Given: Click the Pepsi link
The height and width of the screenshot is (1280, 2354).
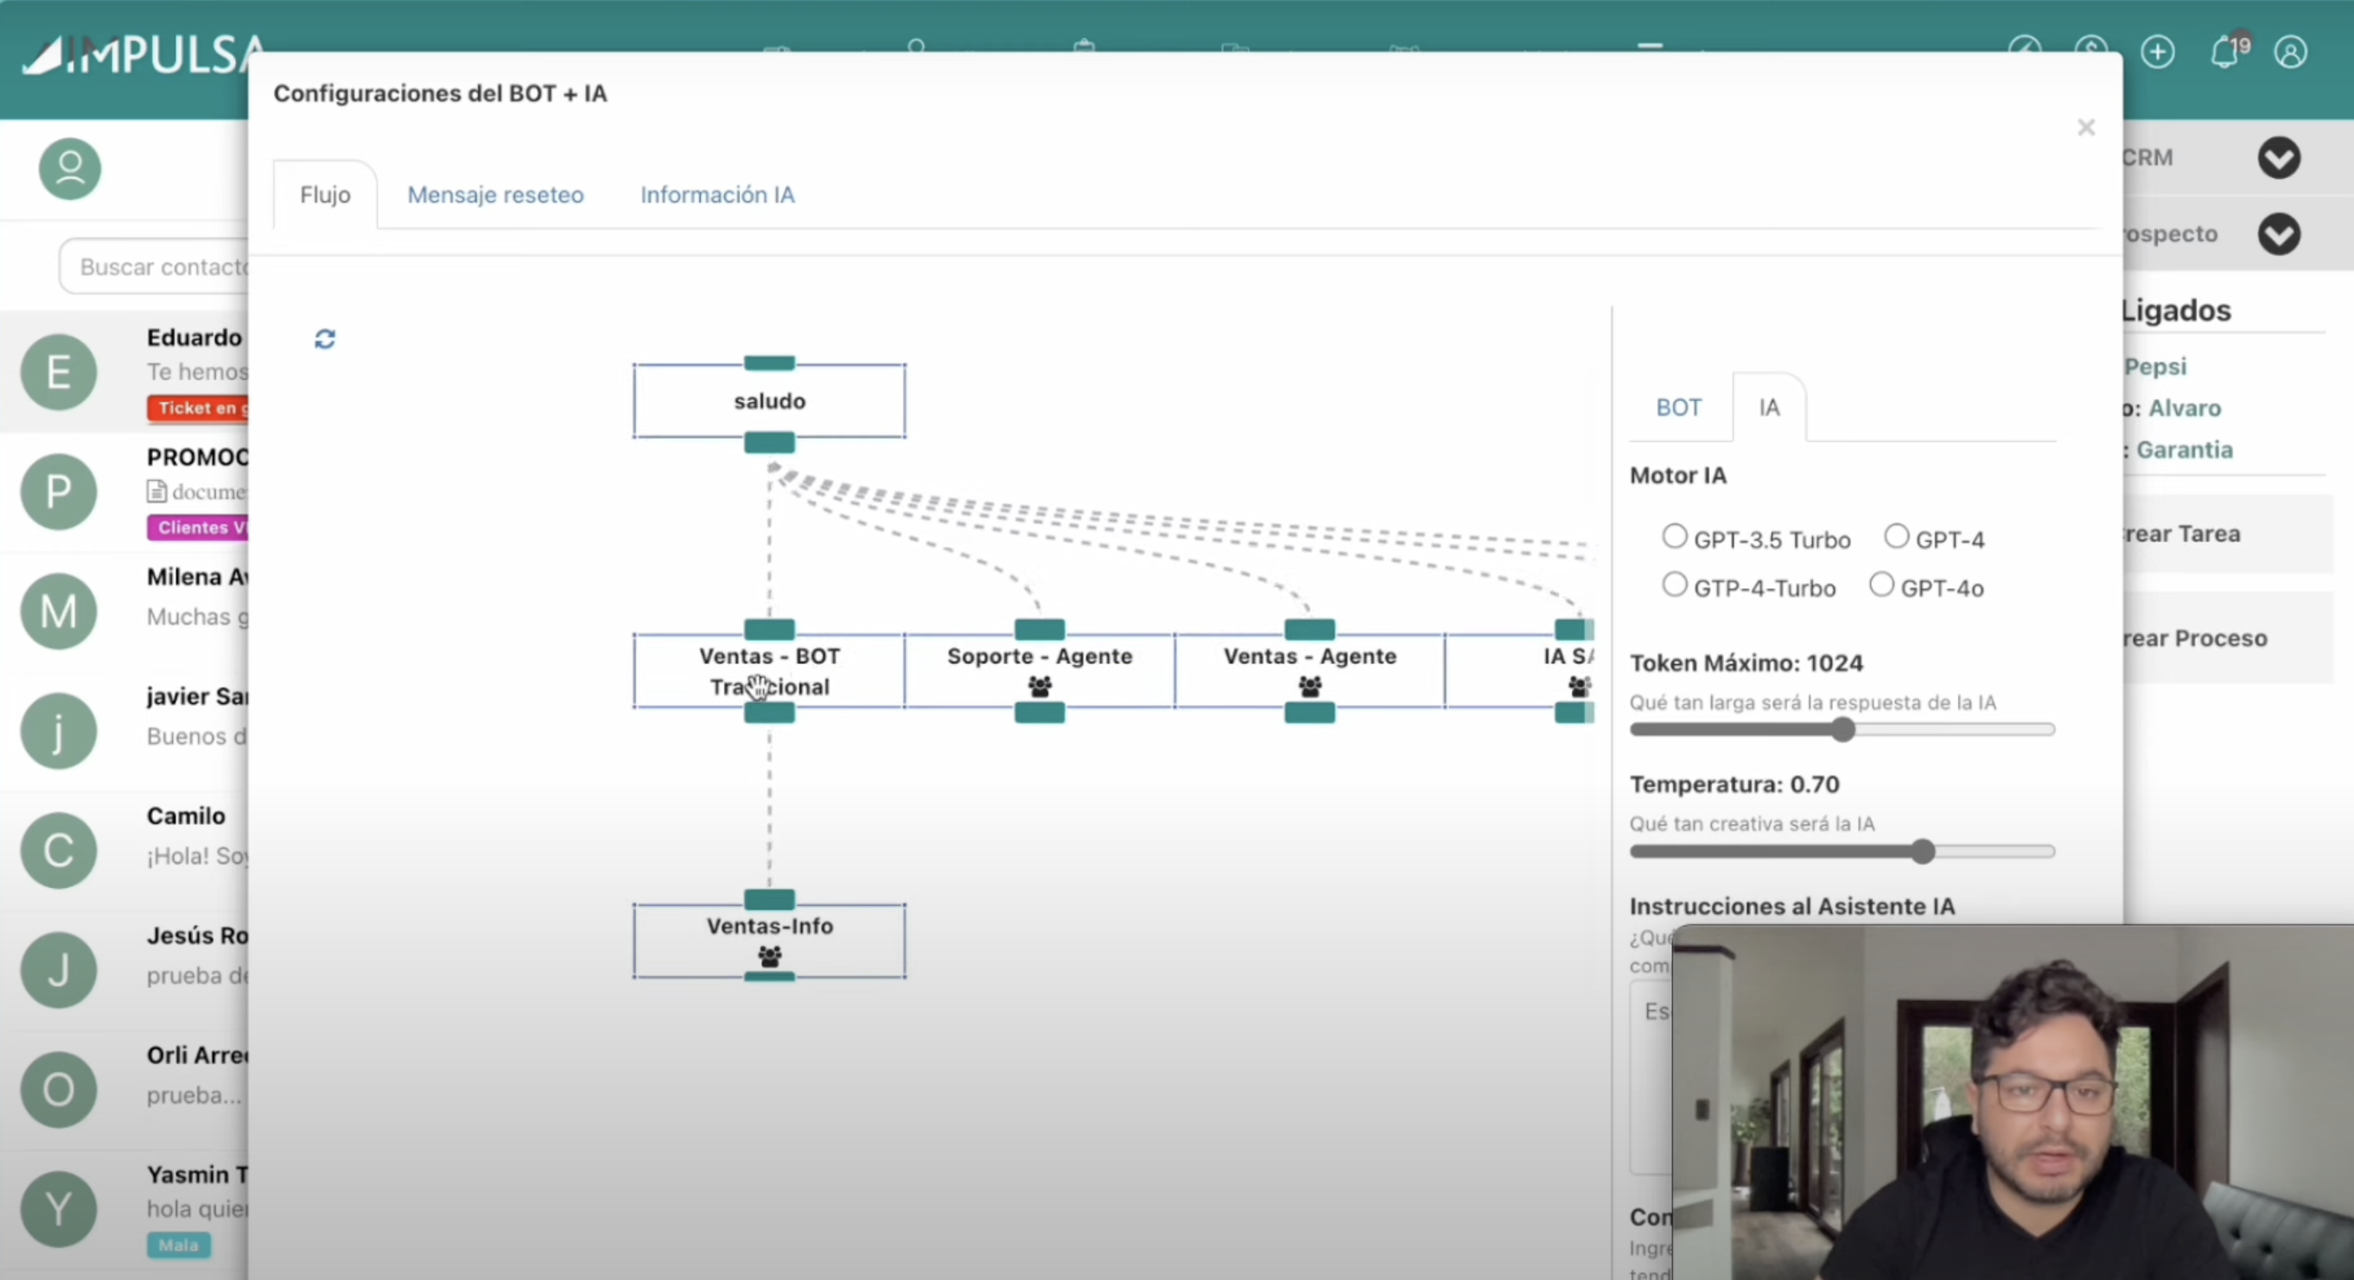Looking at the screenshot, I should coord(2154,366).
